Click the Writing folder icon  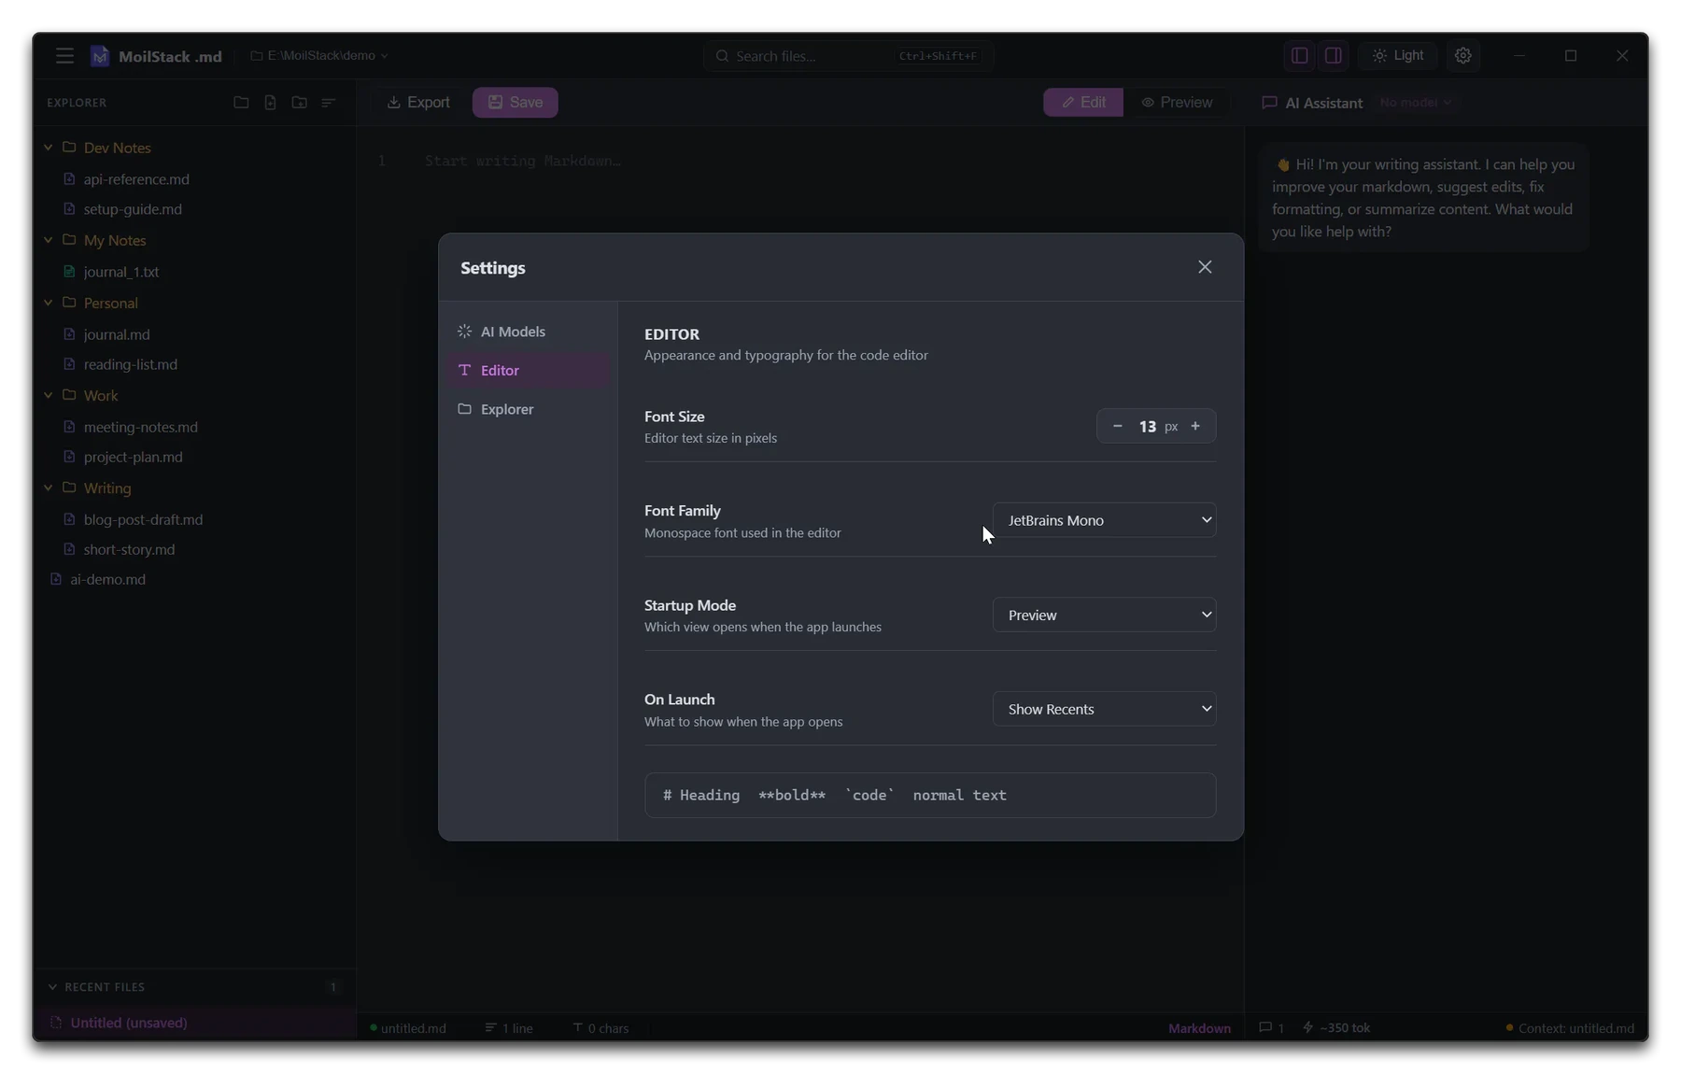click(69, 488)
